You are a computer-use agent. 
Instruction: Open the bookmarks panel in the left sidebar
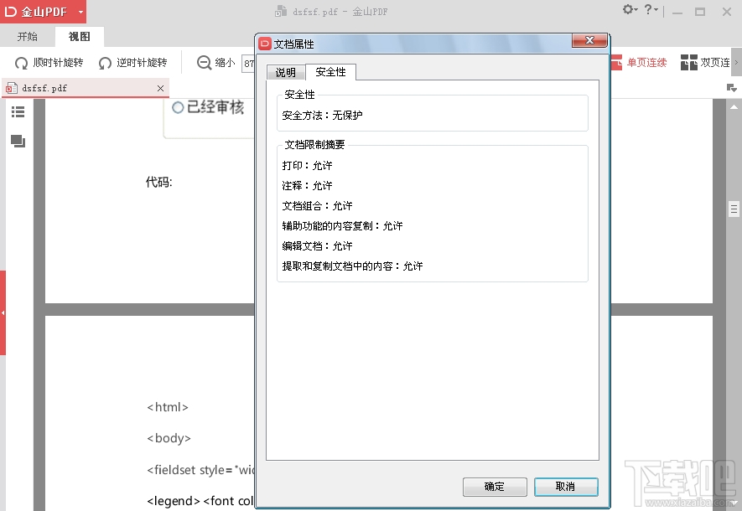(18, 111)
